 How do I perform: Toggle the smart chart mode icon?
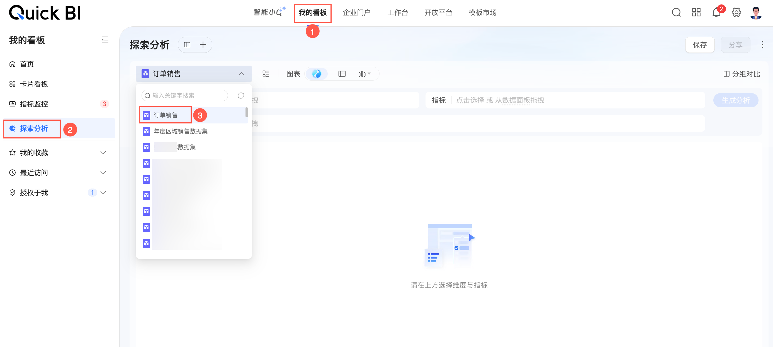tap(317, 74)
